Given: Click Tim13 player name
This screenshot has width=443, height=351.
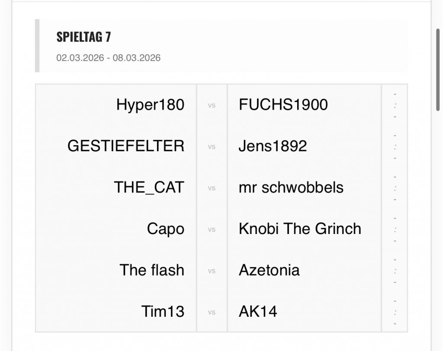Looking at the screenshot, I should pyautogui.click(x=163, y=312).
